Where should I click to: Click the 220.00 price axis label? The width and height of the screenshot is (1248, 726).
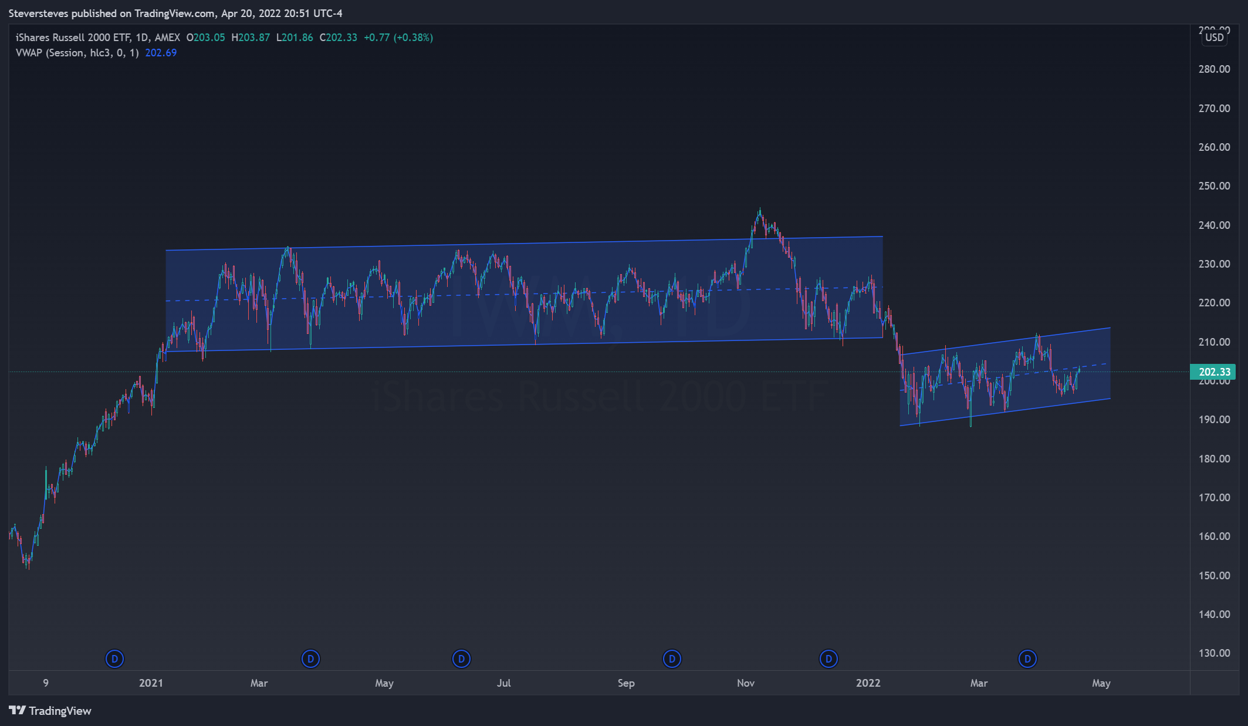(1214, 303)
